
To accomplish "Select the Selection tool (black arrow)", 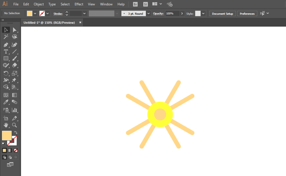I will (x=6, y=30).
